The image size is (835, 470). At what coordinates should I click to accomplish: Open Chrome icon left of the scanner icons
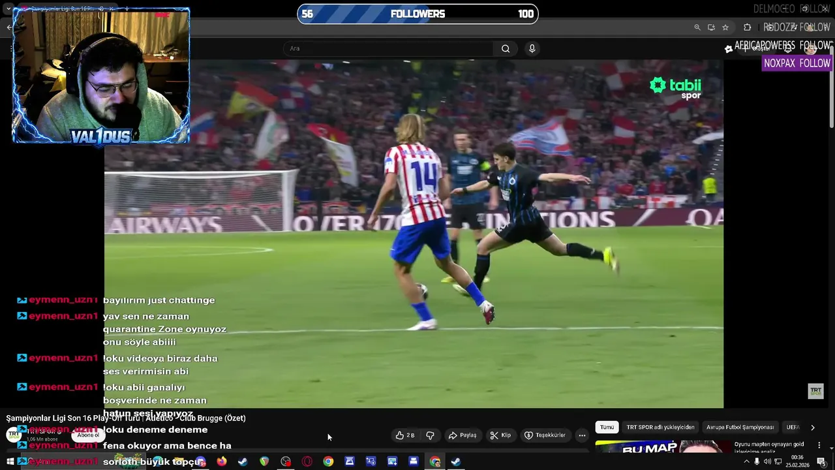click(x=328, y=462)
